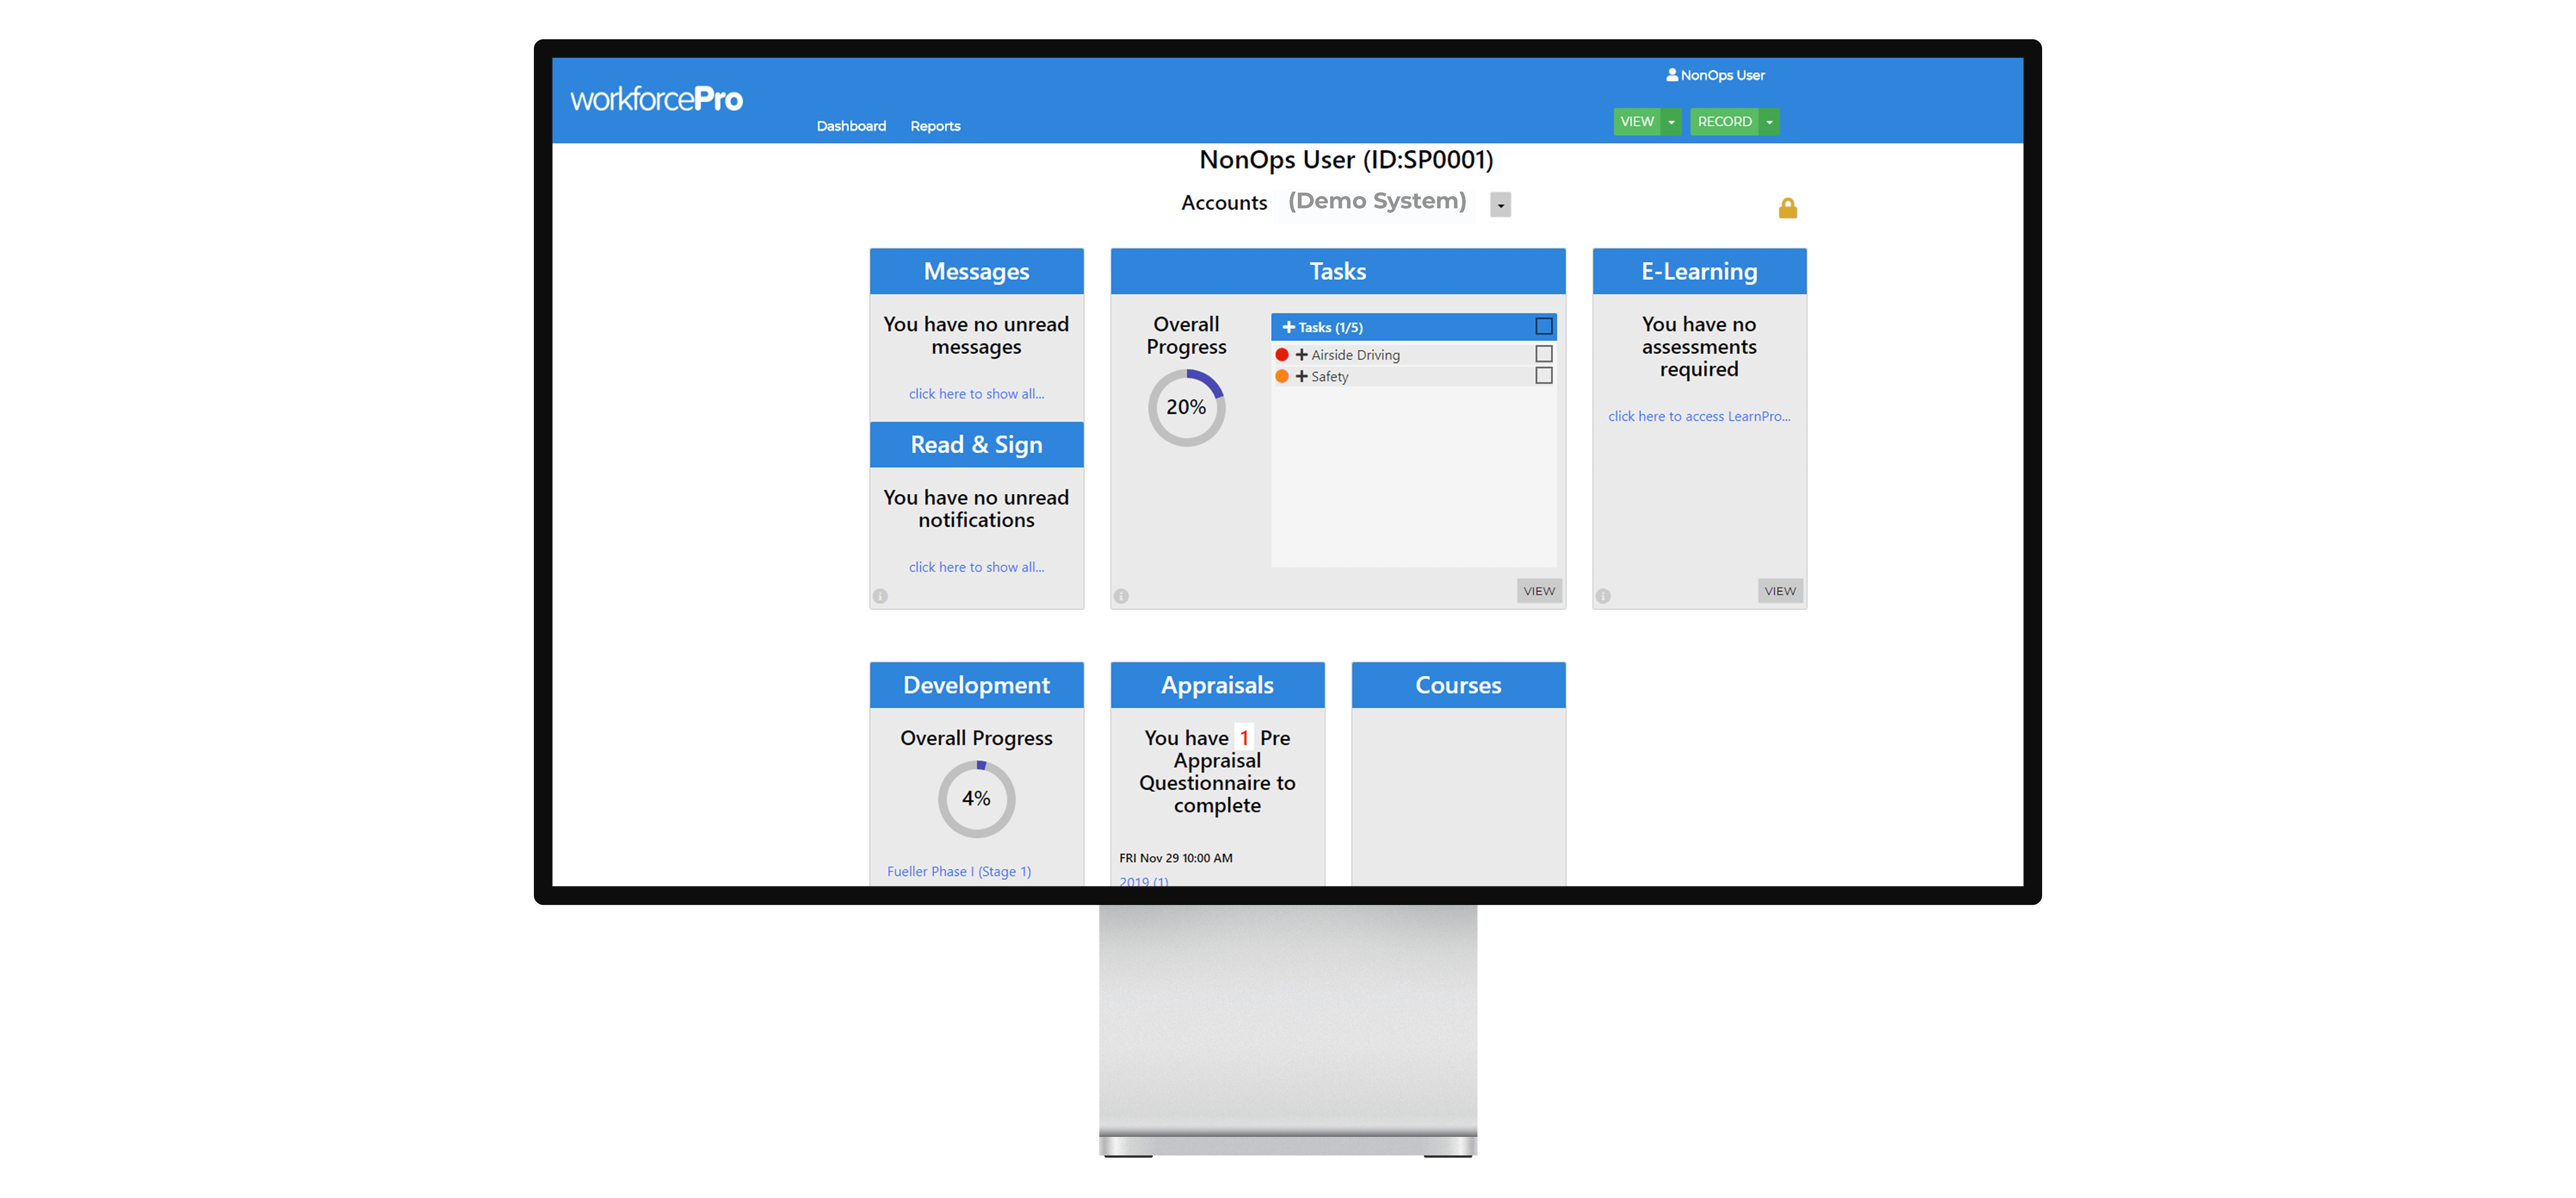This screenshot has width=2576, height=1198.
Task: Click Read & Sign 'click here to show all' link
Action: click(976, 567)
